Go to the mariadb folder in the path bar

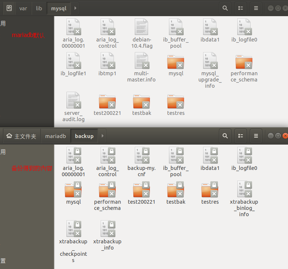point(55,136)
